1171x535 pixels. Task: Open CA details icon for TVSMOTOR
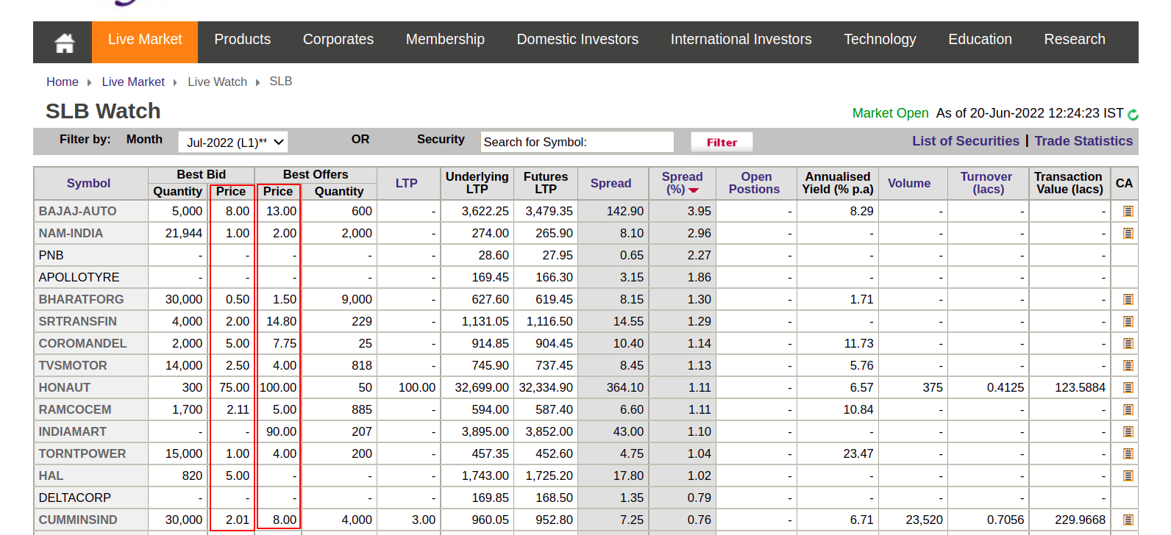click(1128, 366)
